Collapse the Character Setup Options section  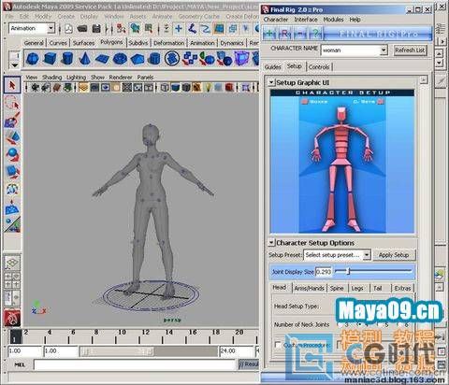(x=271, y=243)
